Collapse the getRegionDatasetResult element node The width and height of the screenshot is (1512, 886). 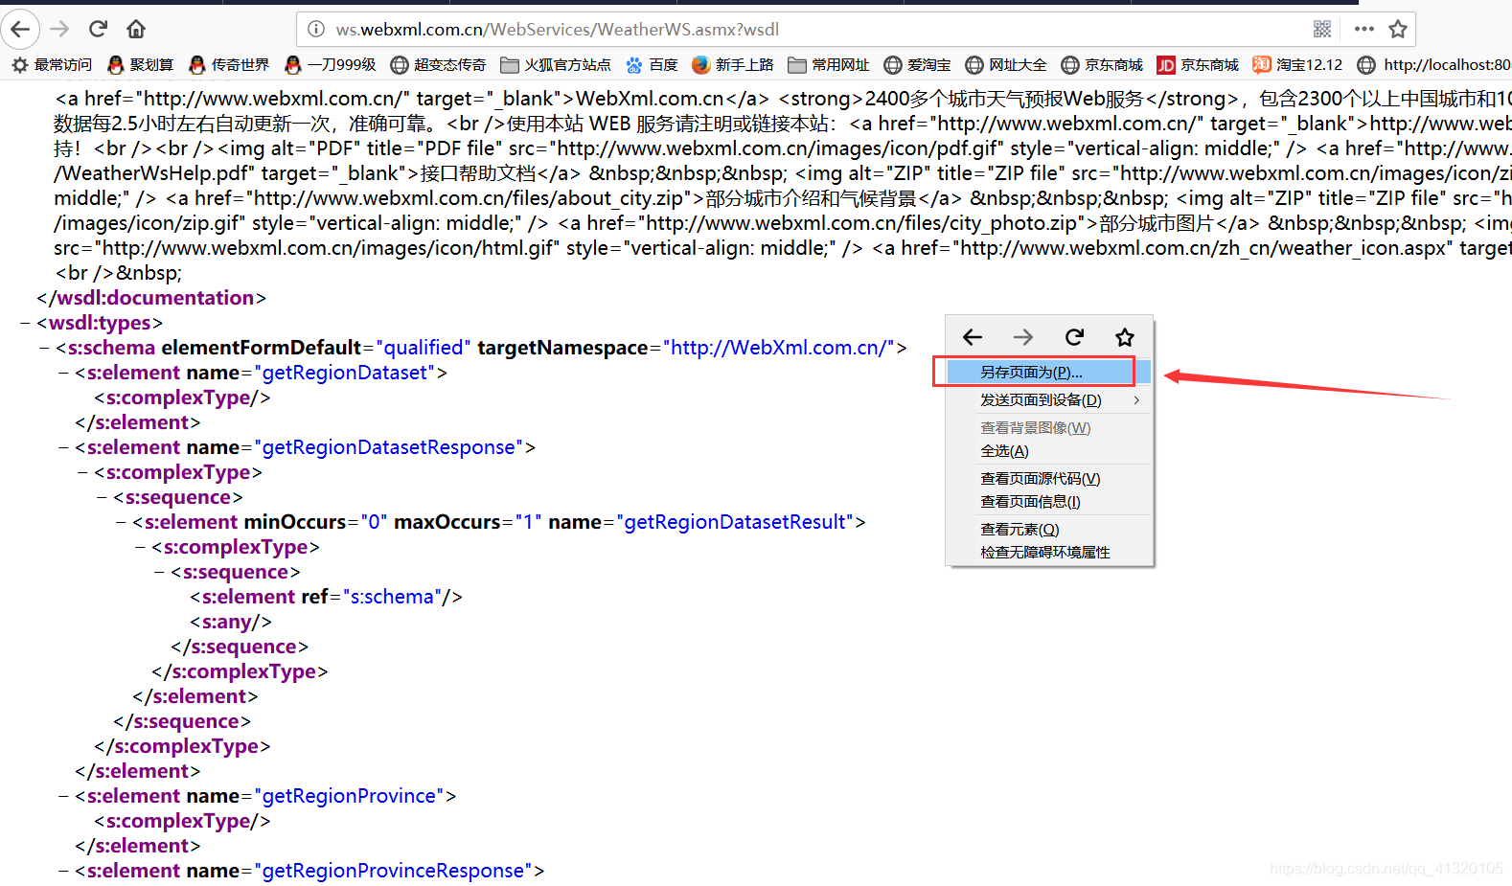point(122,522)
